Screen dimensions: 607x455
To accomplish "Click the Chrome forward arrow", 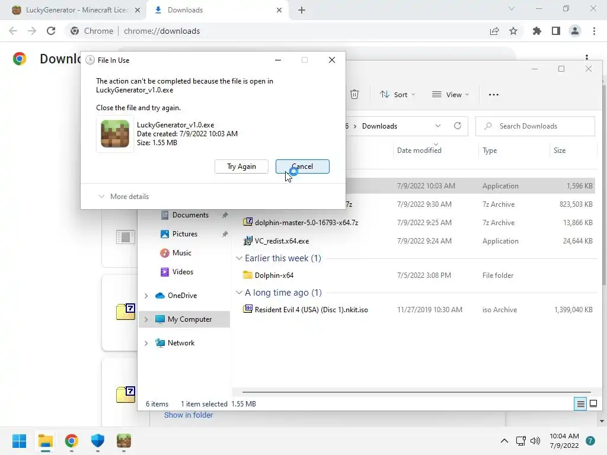I will tap(32, 31).
